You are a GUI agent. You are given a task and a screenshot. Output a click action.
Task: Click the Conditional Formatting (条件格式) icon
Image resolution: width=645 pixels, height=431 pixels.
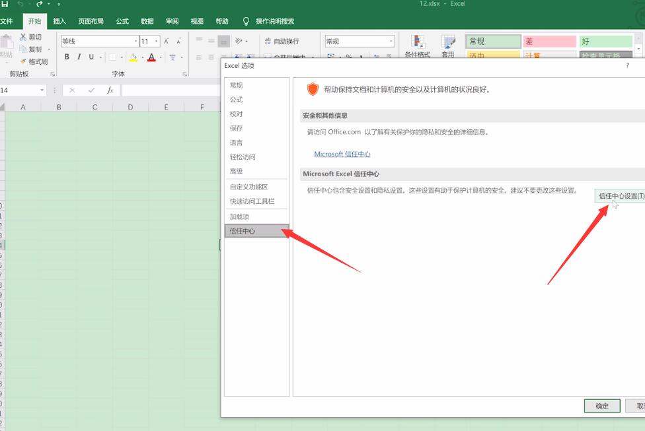[x=418, y=42]
